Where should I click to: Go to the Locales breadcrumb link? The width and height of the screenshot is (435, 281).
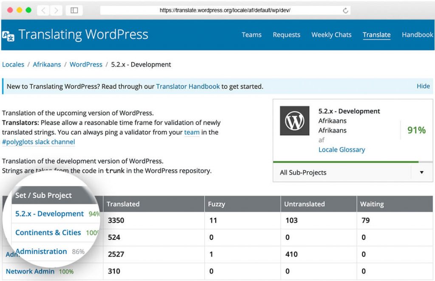tap(13, 64)
